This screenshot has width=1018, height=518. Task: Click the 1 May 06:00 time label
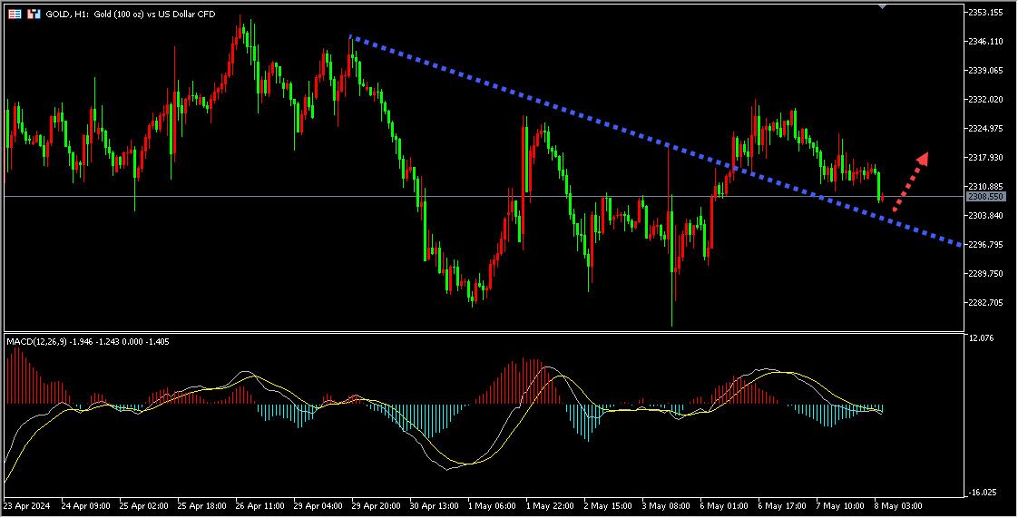(x=493, y=505)
